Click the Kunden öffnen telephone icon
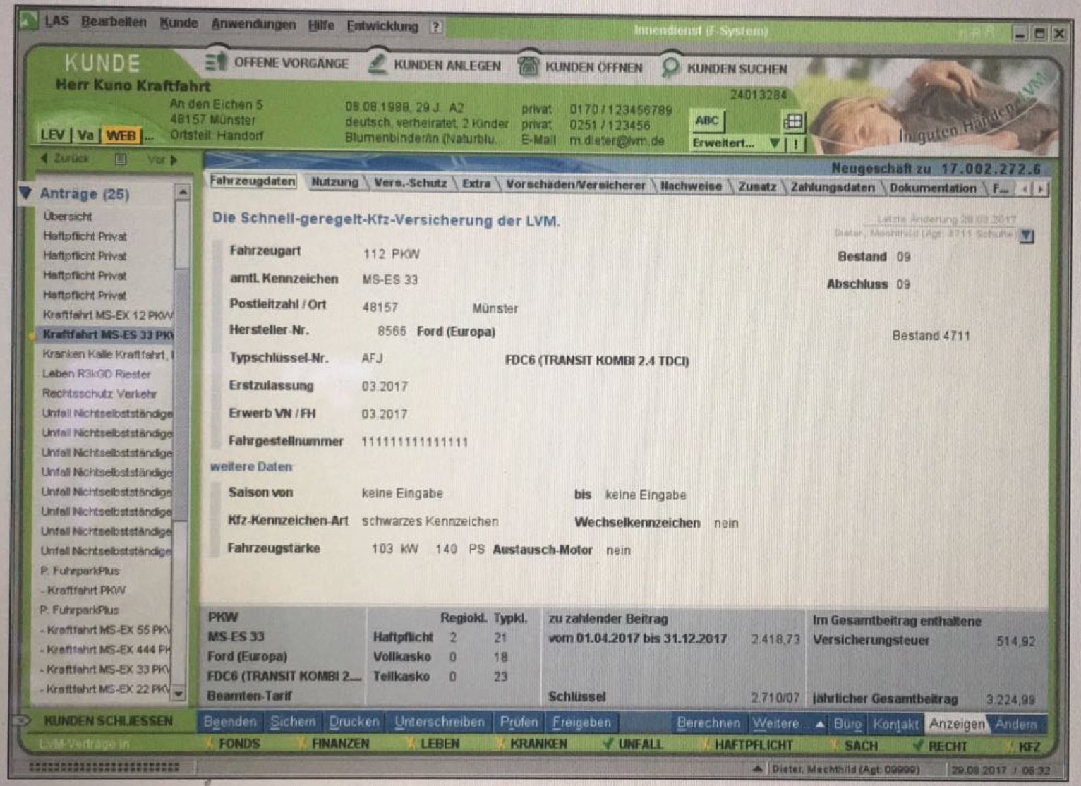The image size is (1081, 786). (528, 66)
